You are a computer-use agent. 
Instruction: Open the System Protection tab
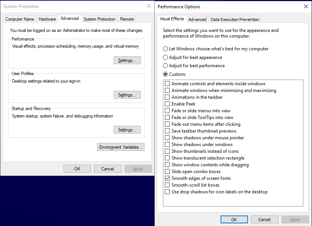(99, 19)
